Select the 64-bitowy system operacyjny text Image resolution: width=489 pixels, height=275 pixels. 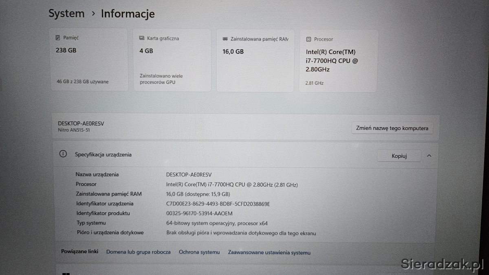tap(217, 223)
